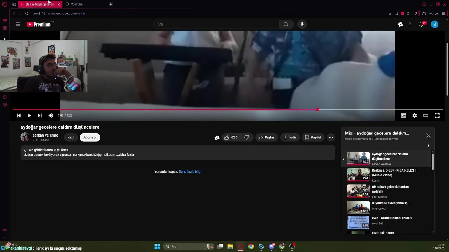Close the Mix playlist panel
The height and width of the screenshot is (252, 449).
tap(428, 135)
